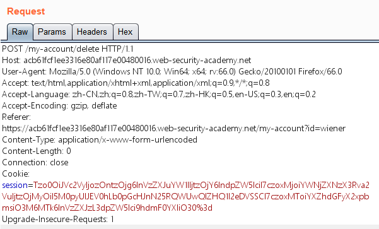
Task: Click the Referer header label
Action: (16, 117)
